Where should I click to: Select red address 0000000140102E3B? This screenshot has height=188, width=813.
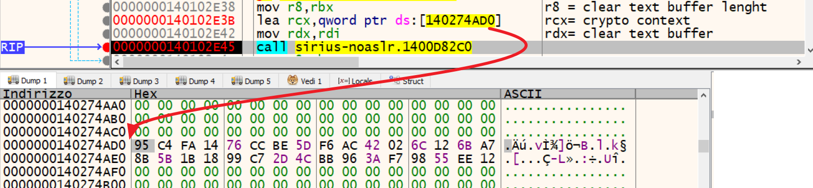click(174, 21)
